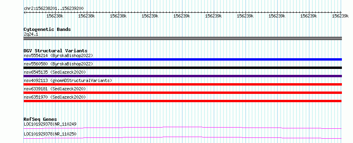353x143 pixels.
Task: Click the last 156239k ruler tick label
Action: (340, 16)
